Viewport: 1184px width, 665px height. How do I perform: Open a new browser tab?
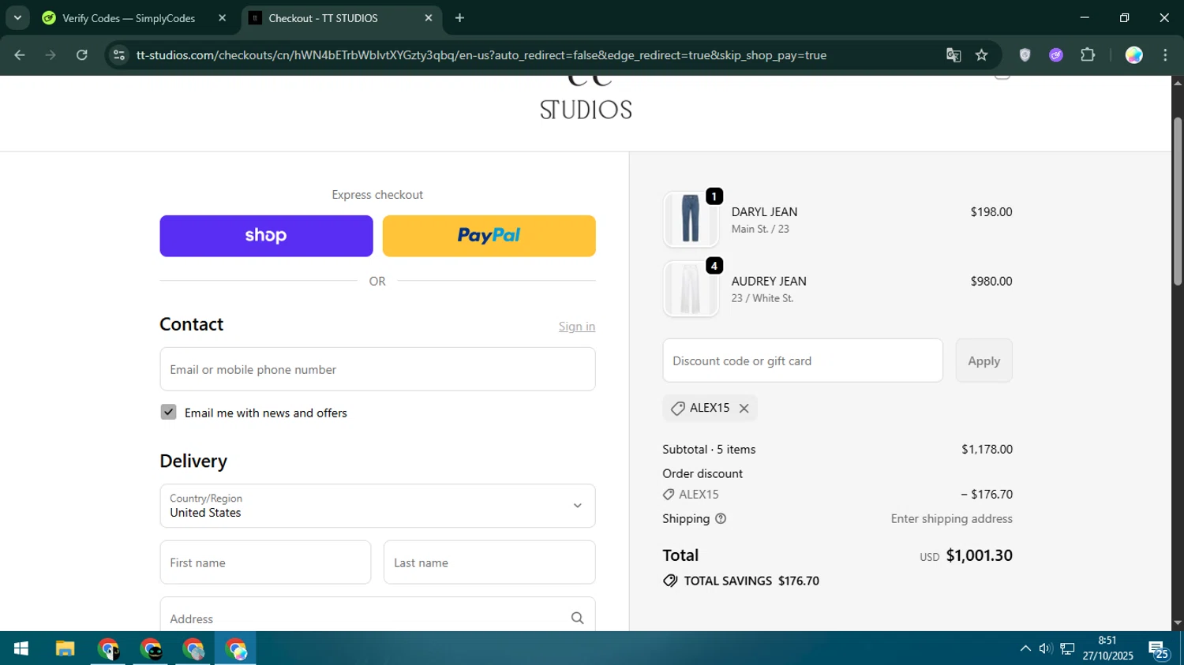coord(460,18)
